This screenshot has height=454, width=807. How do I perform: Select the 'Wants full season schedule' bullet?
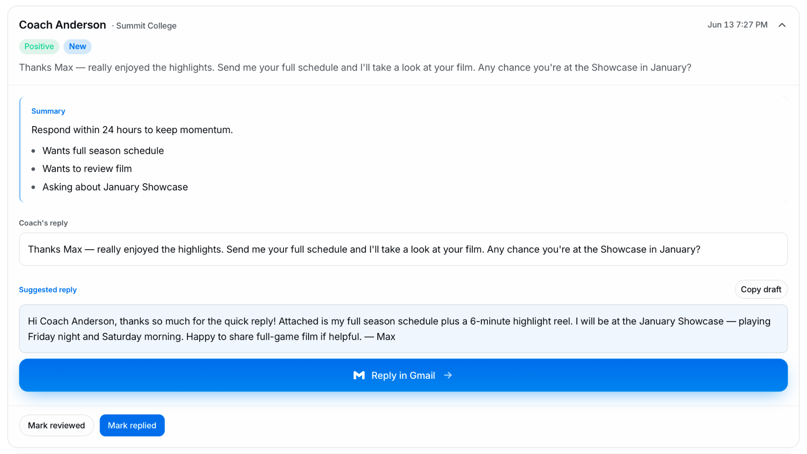click(103, 151)
